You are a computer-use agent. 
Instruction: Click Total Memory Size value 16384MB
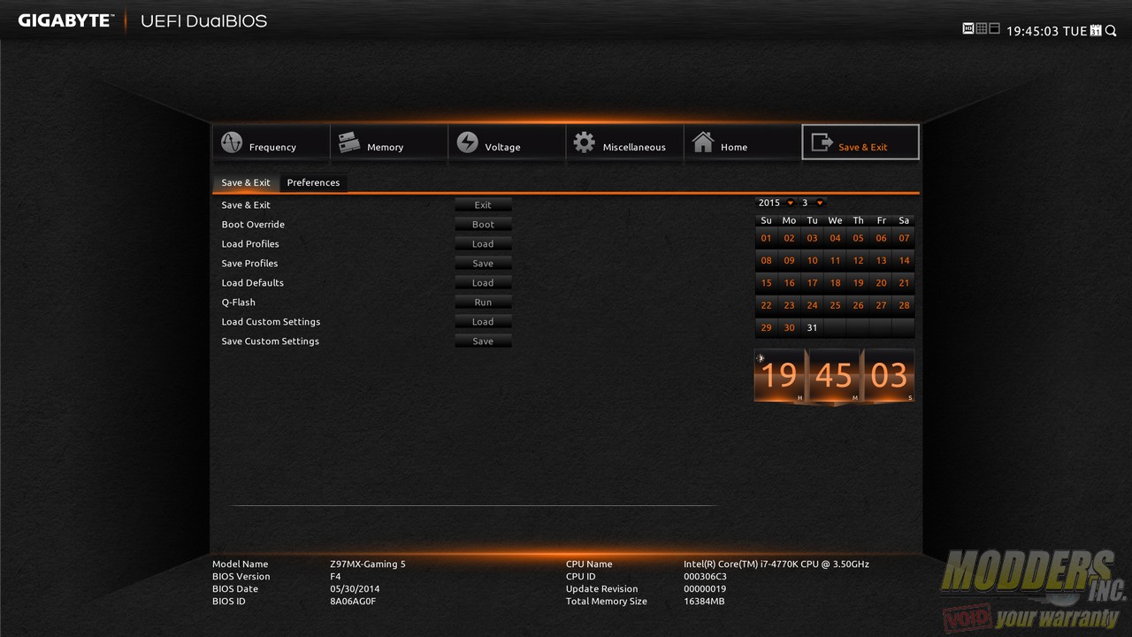(704, 602)
